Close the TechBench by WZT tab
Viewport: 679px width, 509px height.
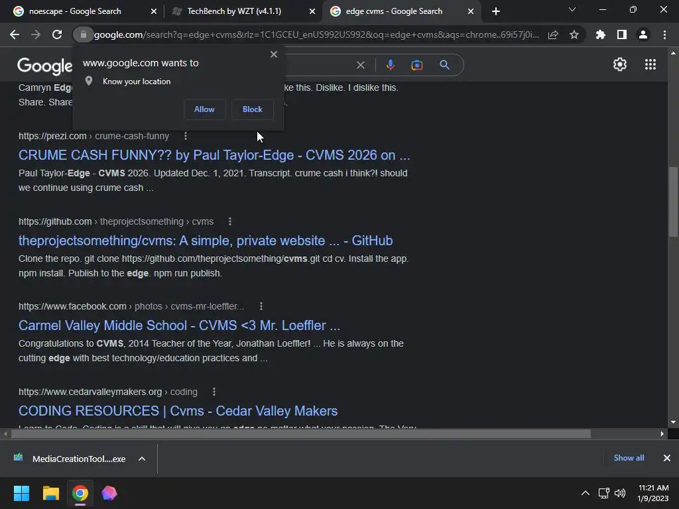click(x=312, y=12)
